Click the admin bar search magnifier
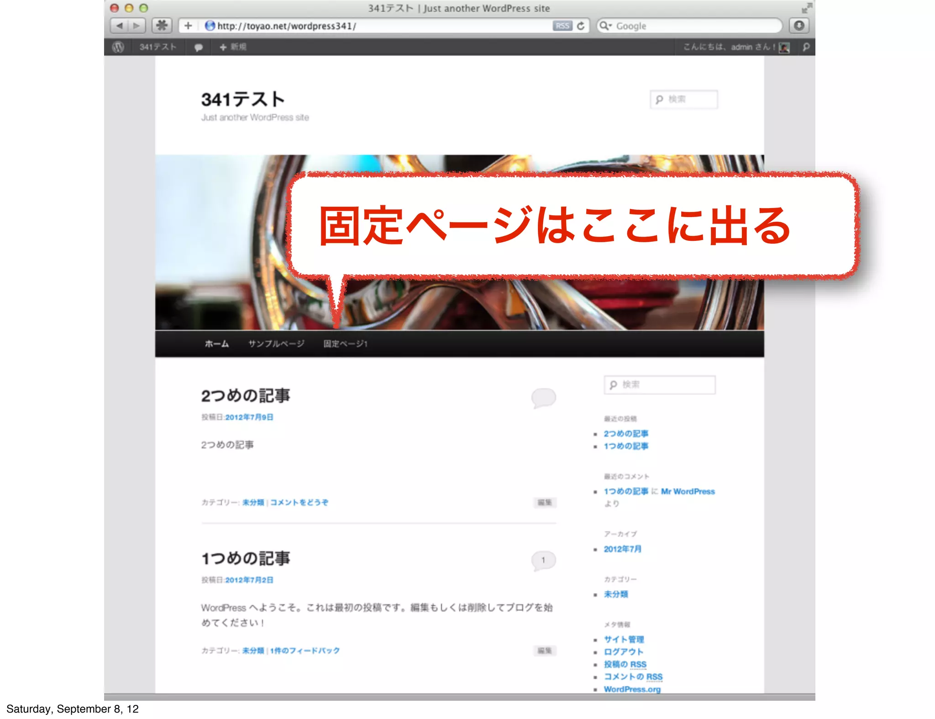935x719 pixels. click(x=806, y=47)
